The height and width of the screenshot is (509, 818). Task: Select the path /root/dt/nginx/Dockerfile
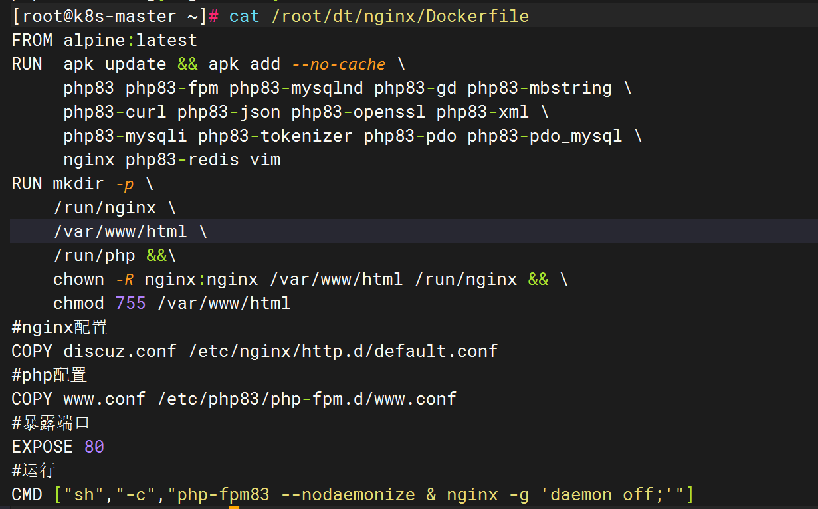pos(400,16)
